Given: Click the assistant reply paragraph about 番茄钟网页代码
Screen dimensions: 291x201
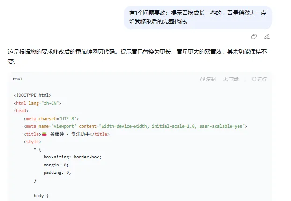Looking at the screenshot, I should (x=137, y=57).
